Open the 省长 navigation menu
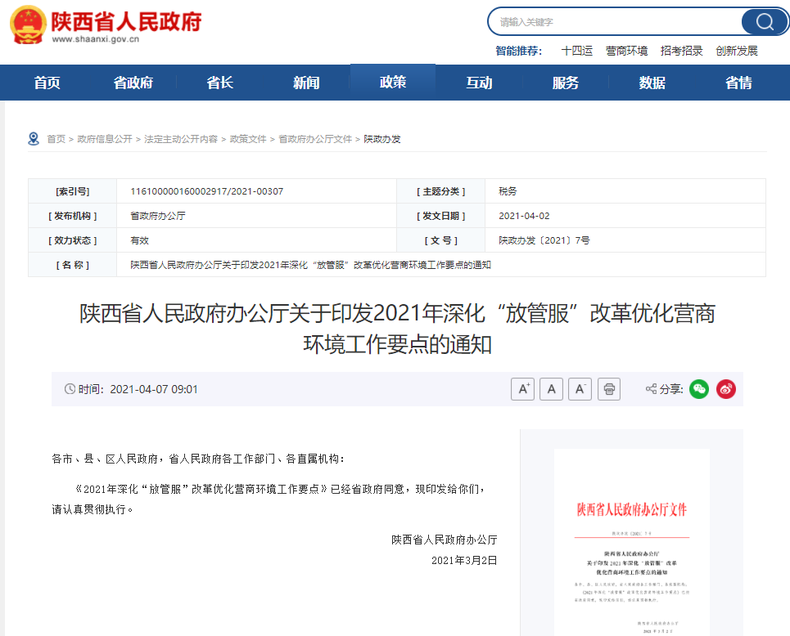Screen dimensions: 790x636 219,83
